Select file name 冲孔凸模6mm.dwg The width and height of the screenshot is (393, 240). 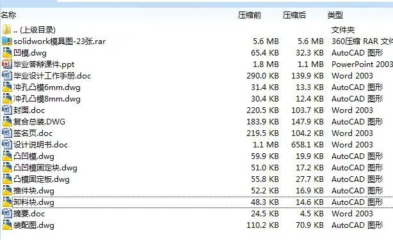click(47, 87)
